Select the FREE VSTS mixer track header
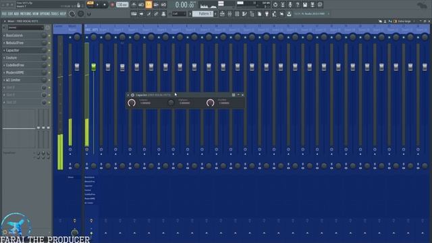Screen dimensions: 432x243 91,29
